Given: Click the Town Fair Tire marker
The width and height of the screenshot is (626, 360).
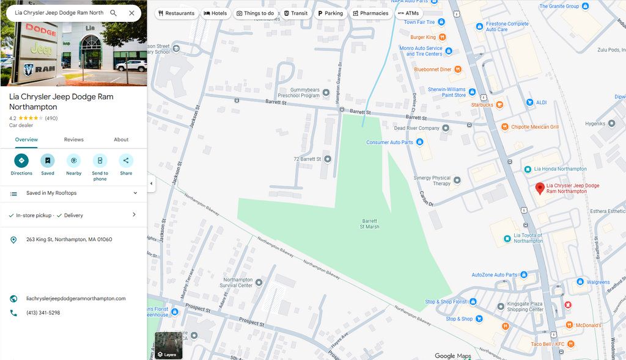Looking at the screenshot, I should (441, 22).
